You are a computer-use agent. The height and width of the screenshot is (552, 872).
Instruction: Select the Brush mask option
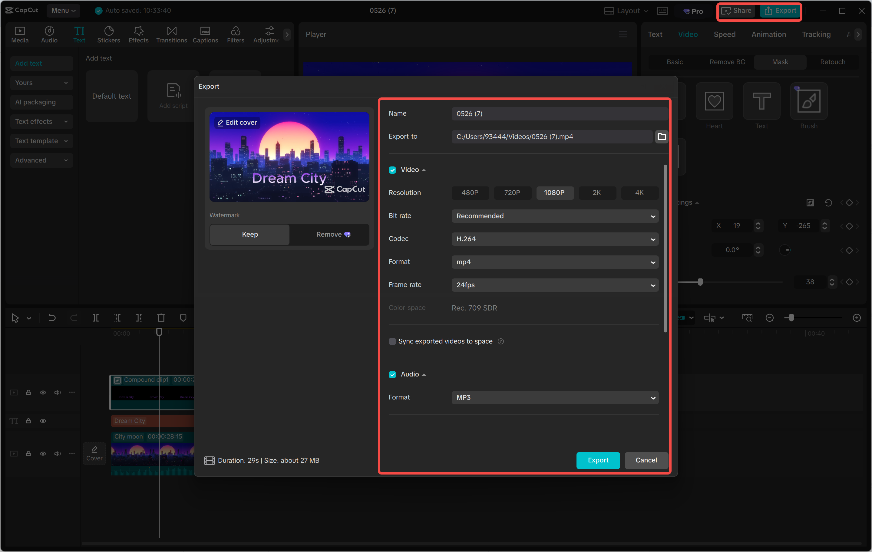[809, 101]
